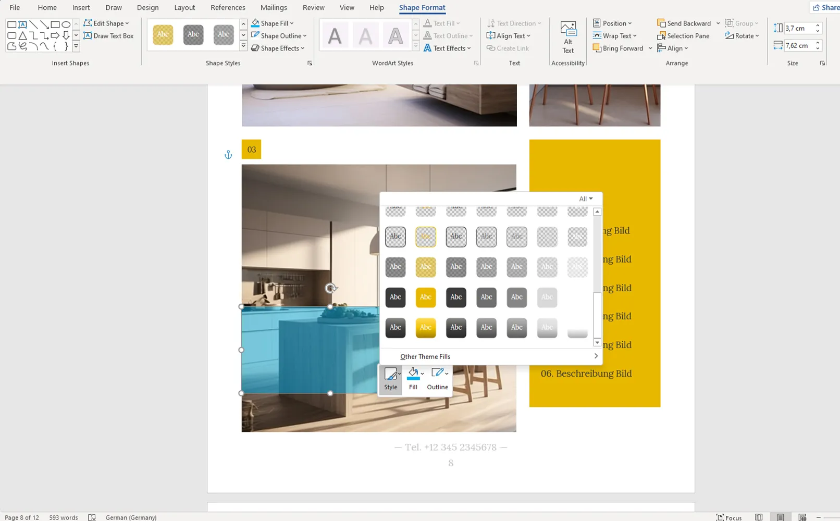This screenshot has height=521, width=840.
Task: Expand the Shape Styles gallery
Action: [243, 46]
